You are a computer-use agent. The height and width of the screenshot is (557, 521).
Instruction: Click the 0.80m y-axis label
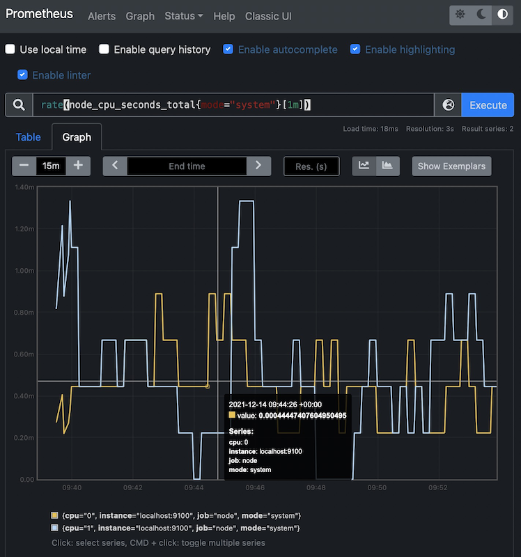pyautogui.click(x=24, y=313)
